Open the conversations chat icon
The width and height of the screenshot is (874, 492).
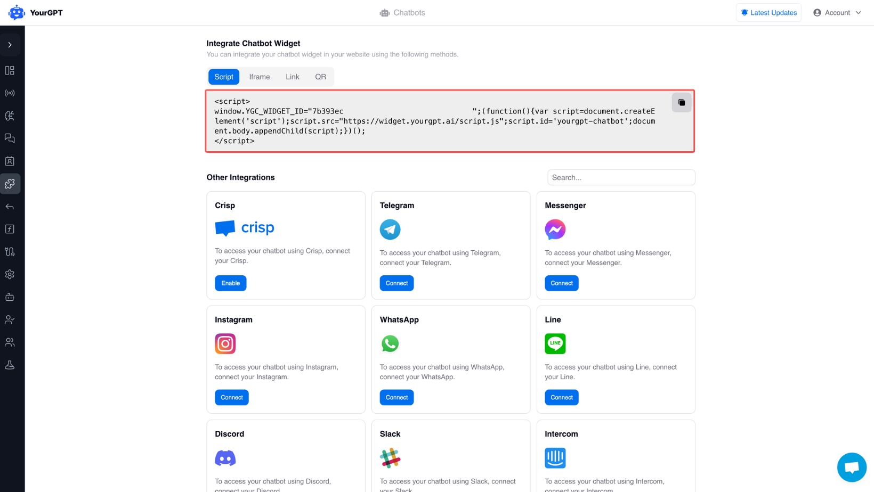pyautogui.click(x=10, y=138)
